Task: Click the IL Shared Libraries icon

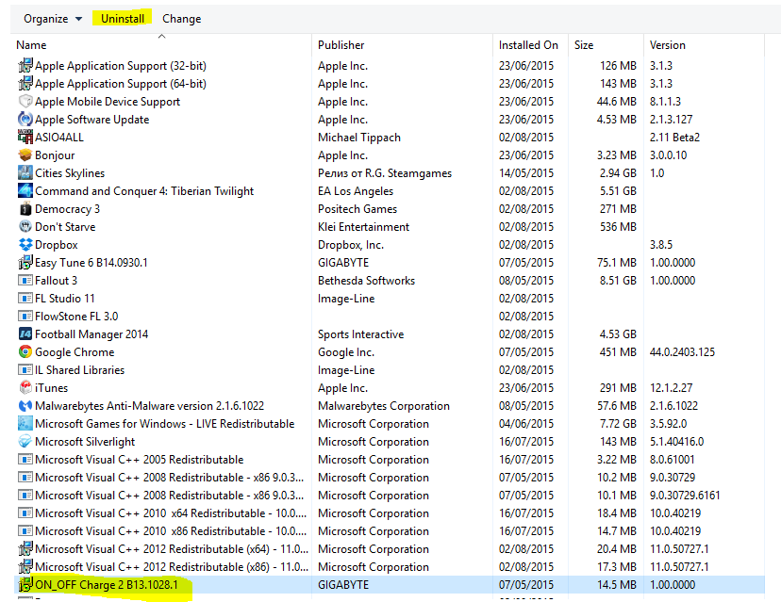Action: click(25, 370)
